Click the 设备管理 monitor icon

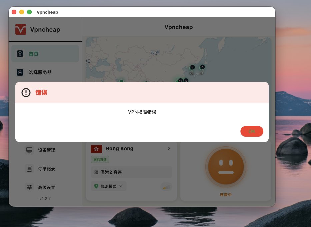(x=29, y=150)
